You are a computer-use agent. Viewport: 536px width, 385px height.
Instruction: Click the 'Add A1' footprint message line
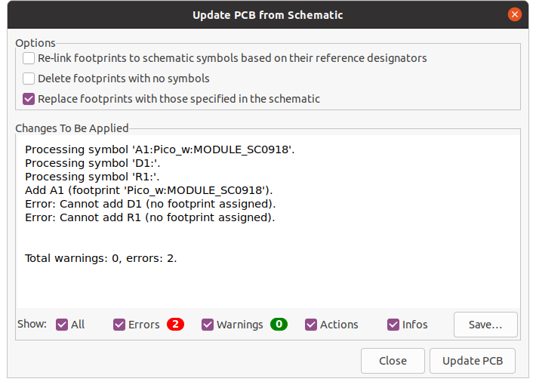[148, 190]
